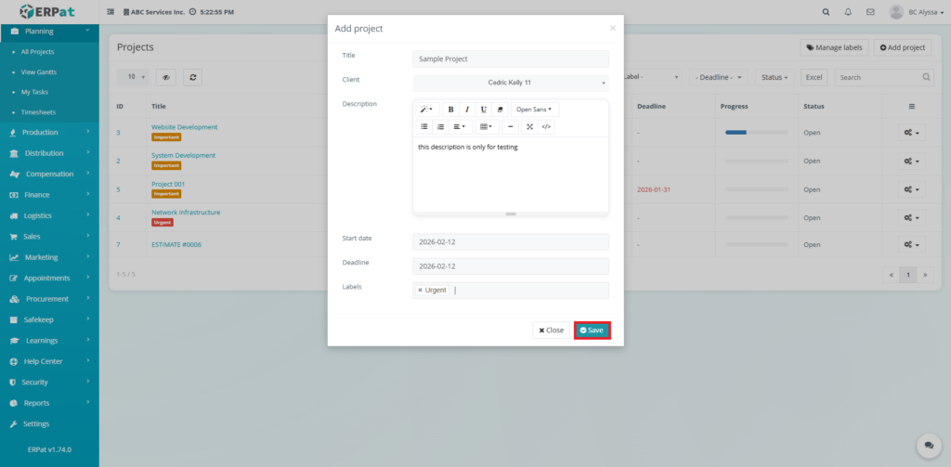Remove the Urgent label tag
The height and width of the screenshot is (467, 951).
420,291
